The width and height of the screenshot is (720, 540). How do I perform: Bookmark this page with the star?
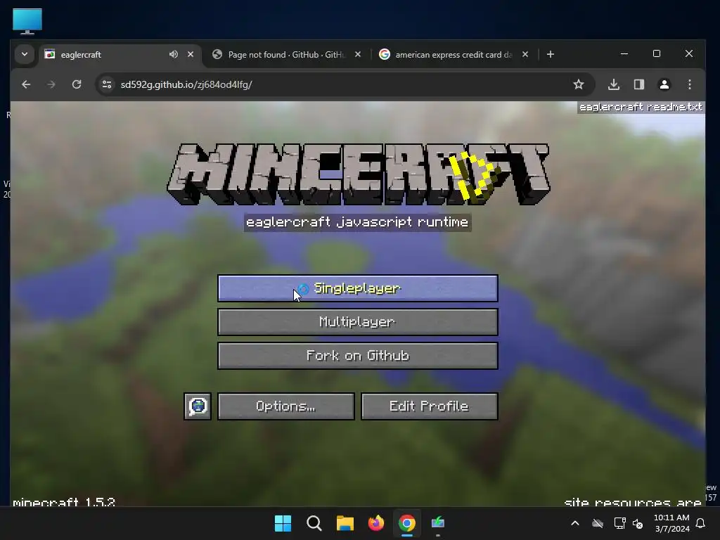579,84
